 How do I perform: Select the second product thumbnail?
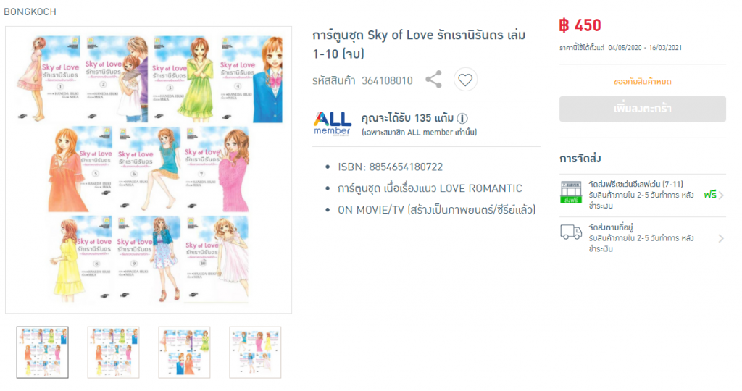(114, 352)
